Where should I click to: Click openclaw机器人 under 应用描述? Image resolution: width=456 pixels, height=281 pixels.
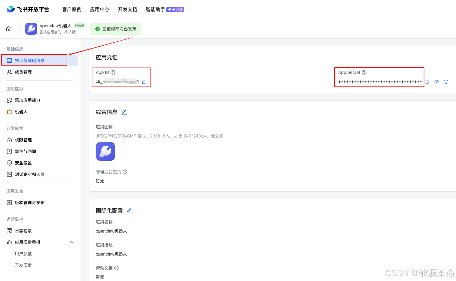point(112,254)
